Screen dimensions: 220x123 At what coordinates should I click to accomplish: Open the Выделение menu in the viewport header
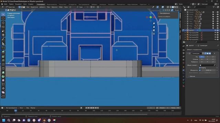point(34,7)
